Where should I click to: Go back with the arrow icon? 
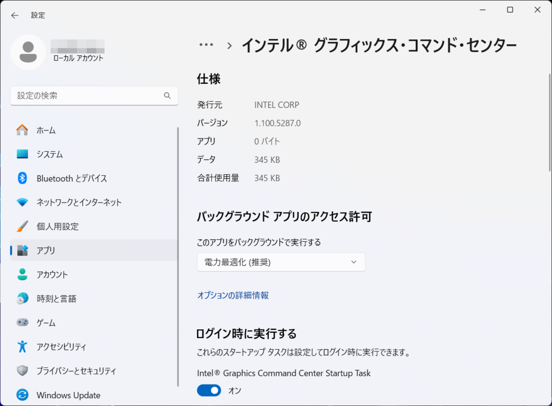(15, 15)
